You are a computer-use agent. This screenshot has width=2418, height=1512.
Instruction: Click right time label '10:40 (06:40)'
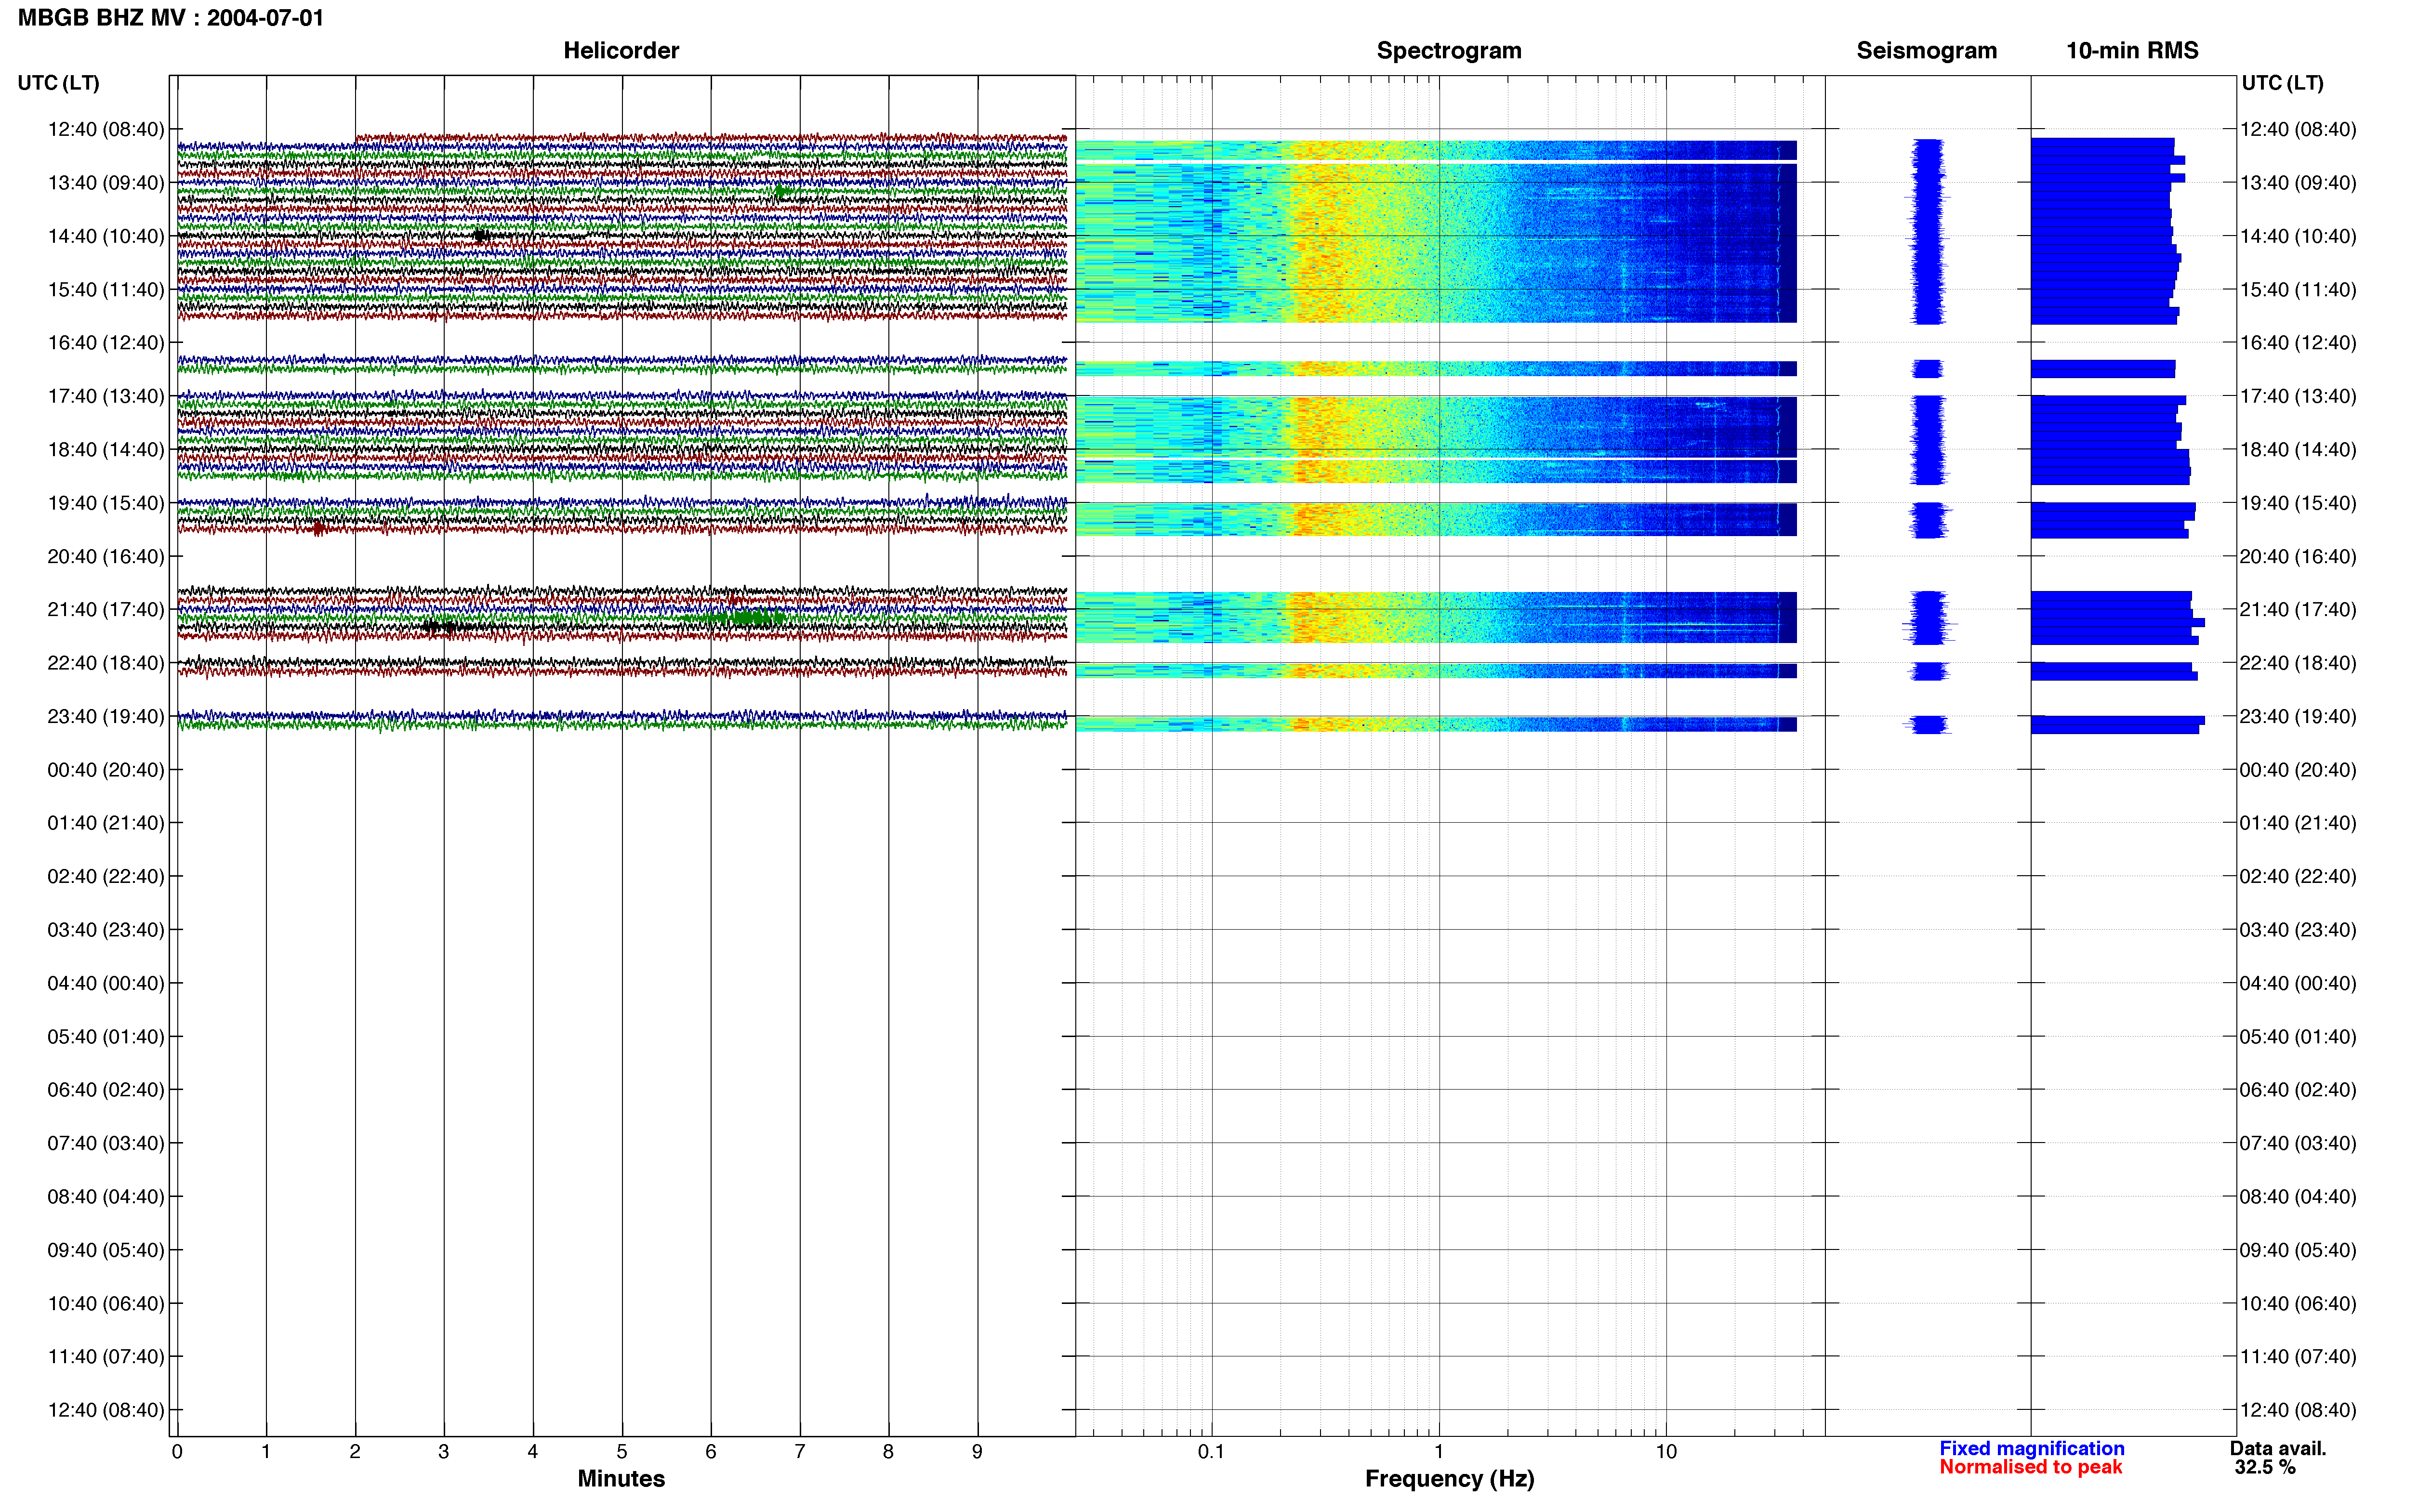(2298, 1303)
